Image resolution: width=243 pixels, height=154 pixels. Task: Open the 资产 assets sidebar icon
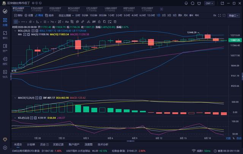[5, 48]
